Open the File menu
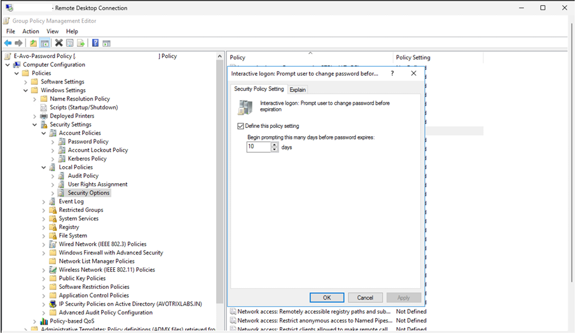The height and width of the screenshot is (336, 576). pos(11,31)
